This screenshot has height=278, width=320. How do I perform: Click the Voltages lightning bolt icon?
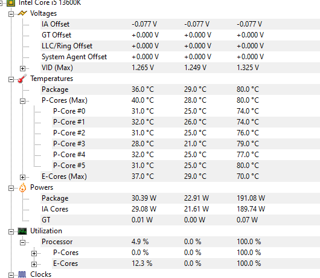[22, 13]
